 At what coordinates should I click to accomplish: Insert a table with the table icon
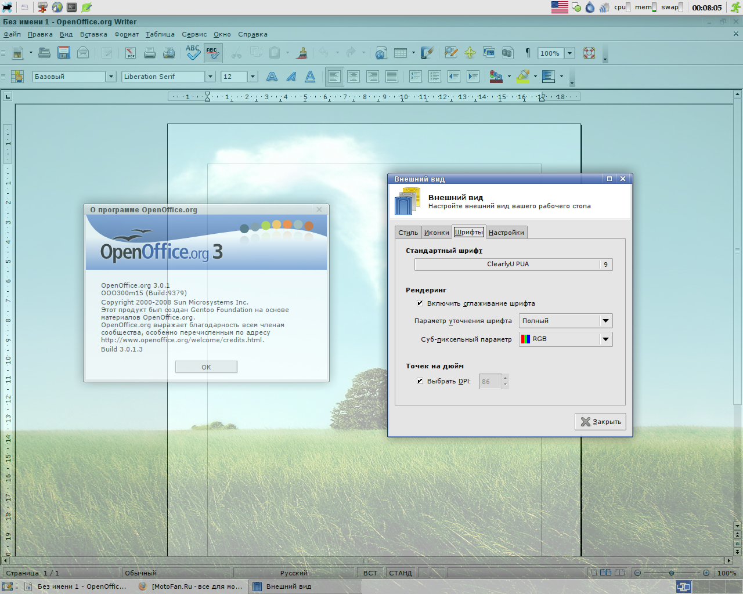401,53
